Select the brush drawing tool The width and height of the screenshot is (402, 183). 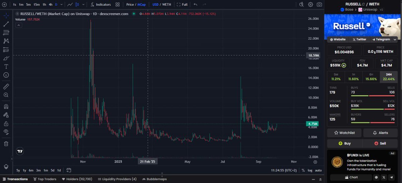click(6, 58)
